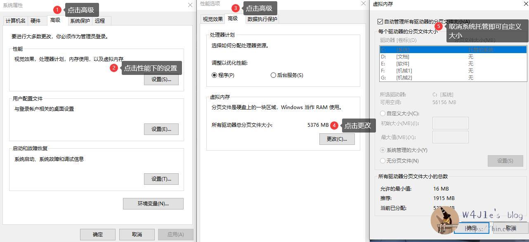The height and width of the screenshot is (242, 529).
Task: Uncheck 自动管理所有驱动器的分页文件大小
Action: click(x=380, y=22)
